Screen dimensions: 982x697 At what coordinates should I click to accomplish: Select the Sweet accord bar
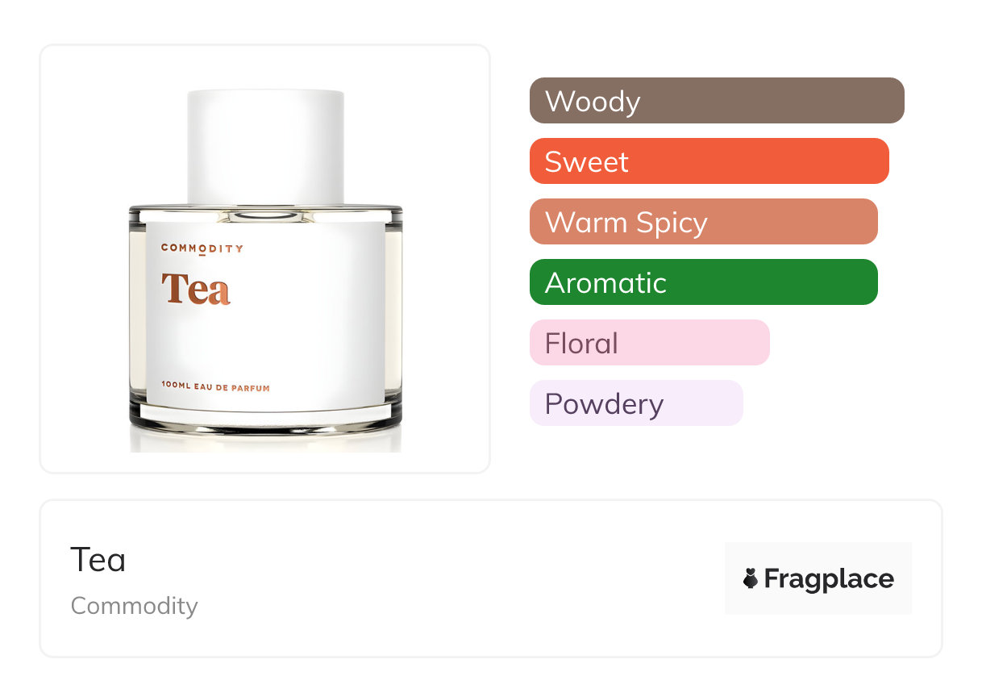[709, 161]
